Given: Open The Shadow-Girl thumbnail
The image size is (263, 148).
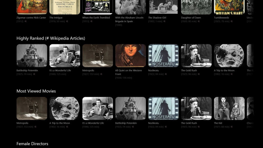Looking at the screenshot, I should tap(164, 7).
